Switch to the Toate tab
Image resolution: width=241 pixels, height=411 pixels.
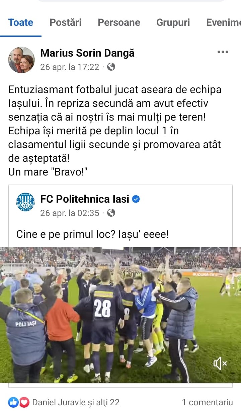(21, 22)
